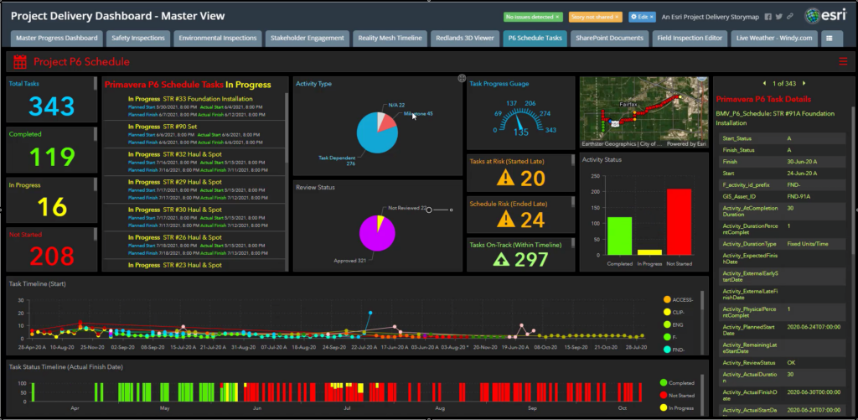Screen dimensions: 858x420
Task: Select the Stakeholder Engagement tab
Action: click(x=307, y=39)
